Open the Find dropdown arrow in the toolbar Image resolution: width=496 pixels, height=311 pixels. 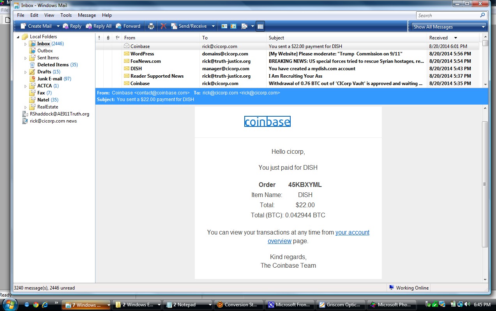point(252,26)
